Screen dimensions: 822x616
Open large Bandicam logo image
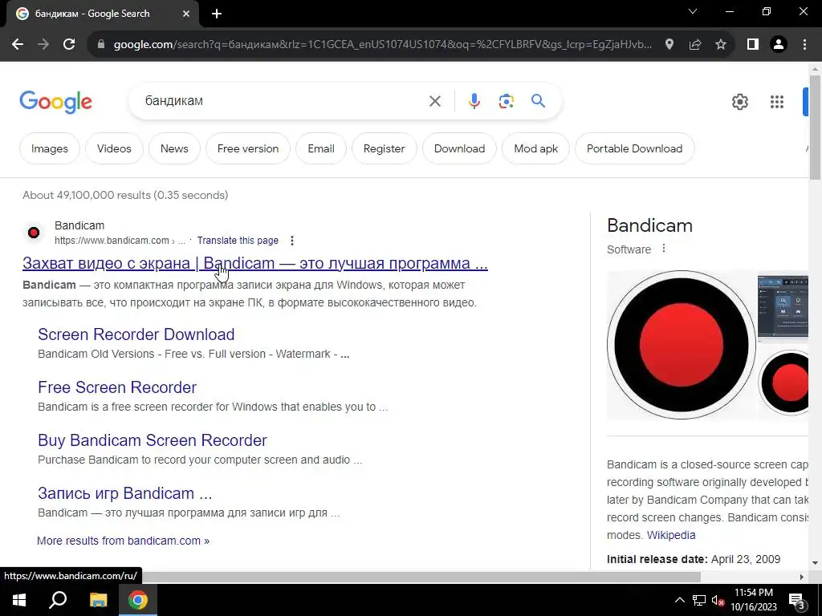(681, 345)
